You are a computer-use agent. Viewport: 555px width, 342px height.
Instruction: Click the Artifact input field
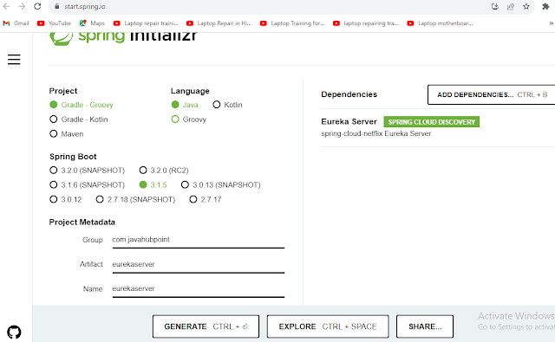(x=199, y=265)
